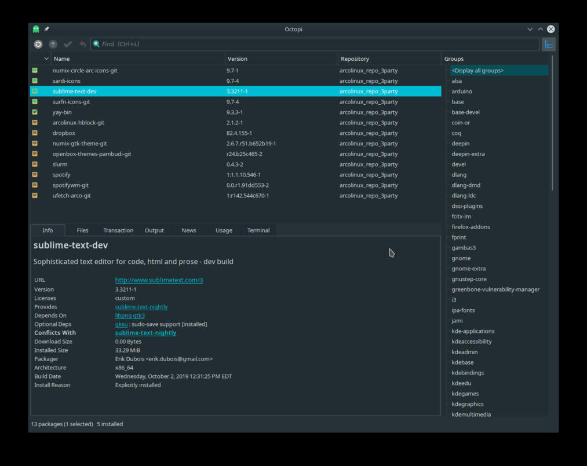Screen dimensions: 587x466
Task: Sort packages by Repository column header
Action: [x=389, y=58]
